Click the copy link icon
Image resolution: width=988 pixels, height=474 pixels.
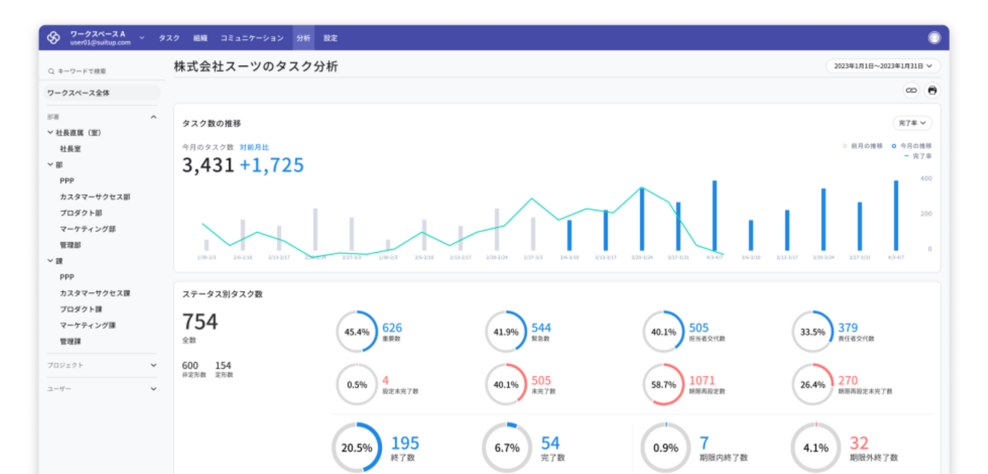[911, 90]
